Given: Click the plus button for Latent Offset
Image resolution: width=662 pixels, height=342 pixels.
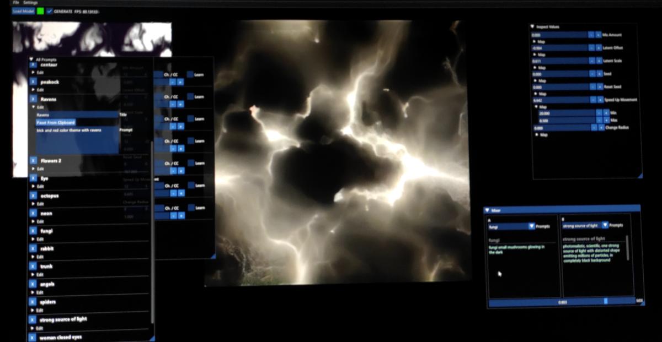Looking at the screenshot, I should click(599, 48).
